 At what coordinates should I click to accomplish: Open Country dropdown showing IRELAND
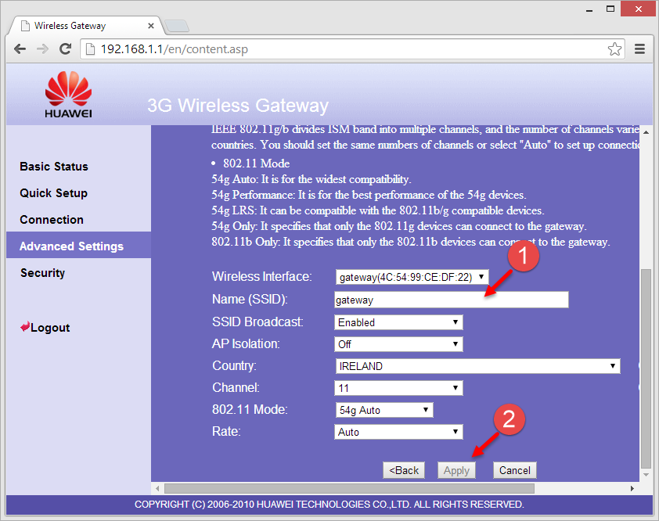tap(478, 366)
